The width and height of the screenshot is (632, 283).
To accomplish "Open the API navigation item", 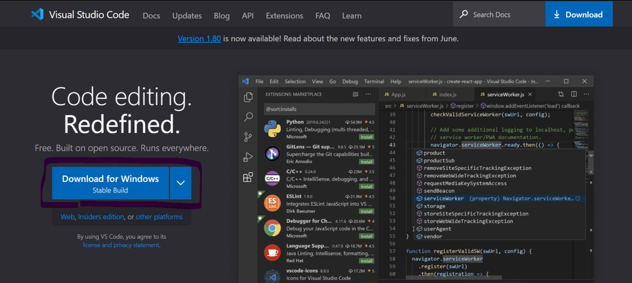I will (x=248, y=16).
